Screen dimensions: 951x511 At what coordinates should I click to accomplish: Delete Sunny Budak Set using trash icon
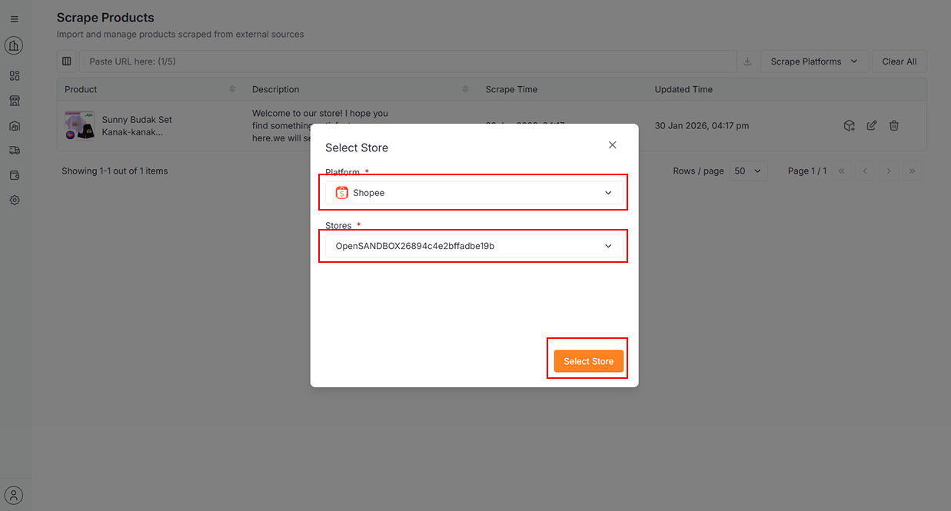tap(894, 126)
